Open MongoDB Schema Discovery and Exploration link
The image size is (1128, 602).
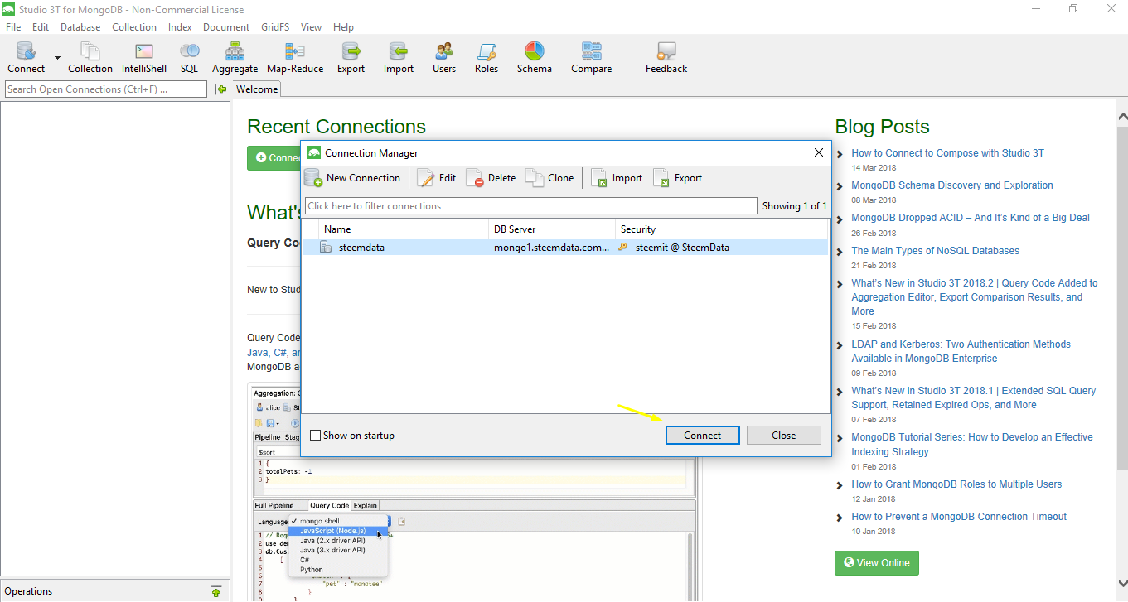pos(952,185)
